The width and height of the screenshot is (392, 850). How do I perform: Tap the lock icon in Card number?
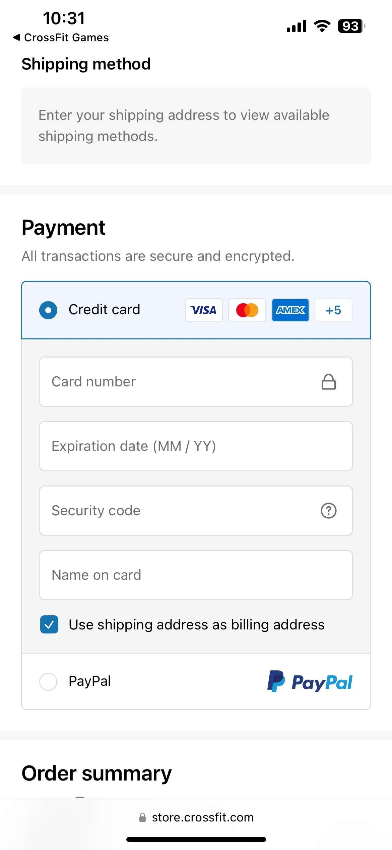pos(329,382)
